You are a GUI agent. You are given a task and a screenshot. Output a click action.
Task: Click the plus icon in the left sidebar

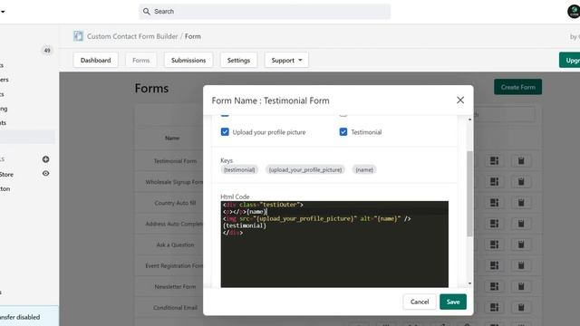(x=46, y=159)
